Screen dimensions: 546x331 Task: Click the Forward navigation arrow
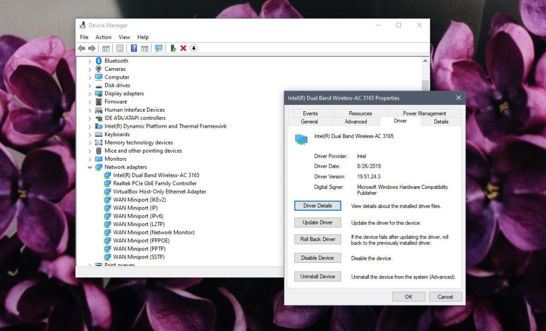click(x=92, y=48)
